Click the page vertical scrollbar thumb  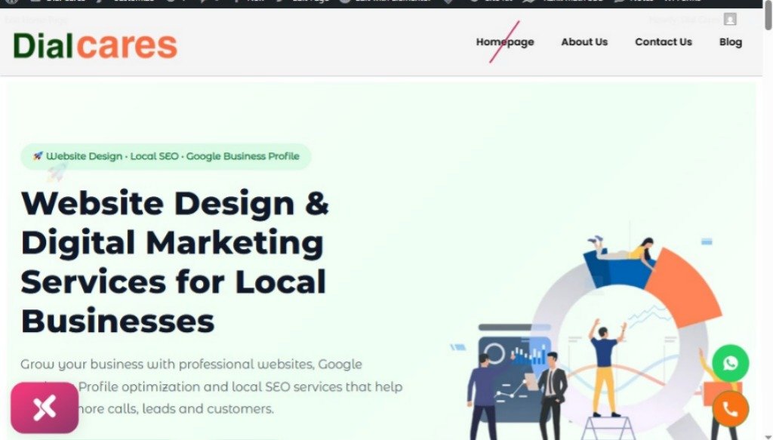click(768, 15)
